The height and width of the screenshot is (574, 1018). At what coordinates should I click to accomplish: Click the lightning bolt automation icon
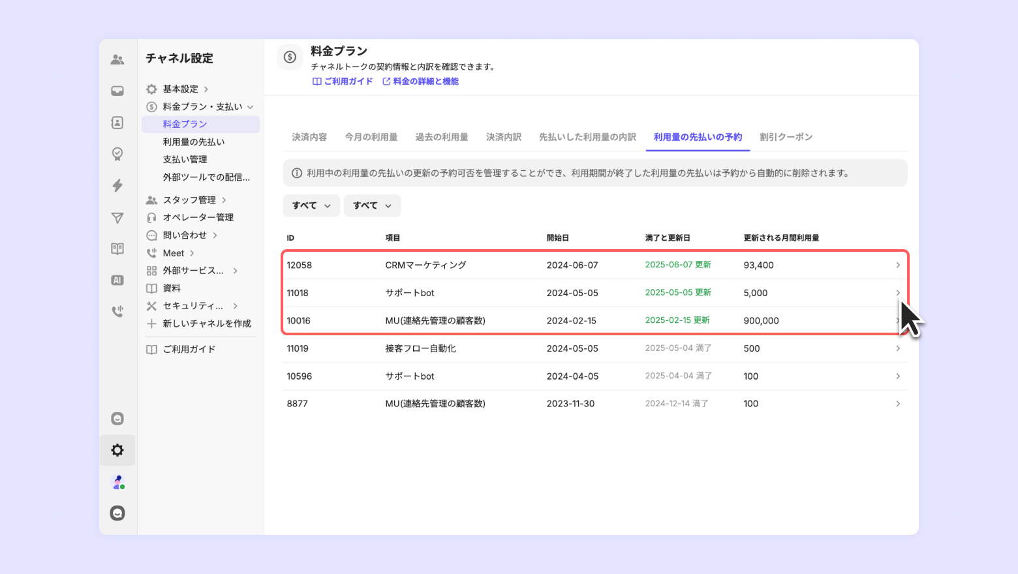pyautogui.click(x=117, y=185)
